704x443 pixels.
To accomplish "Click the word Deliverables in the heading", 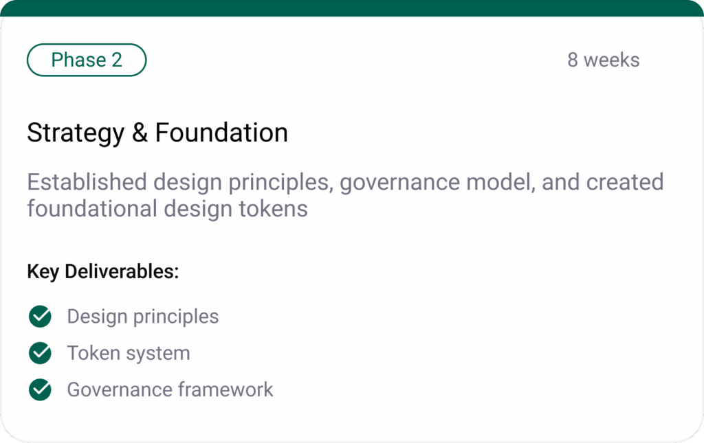I will 121,271.
